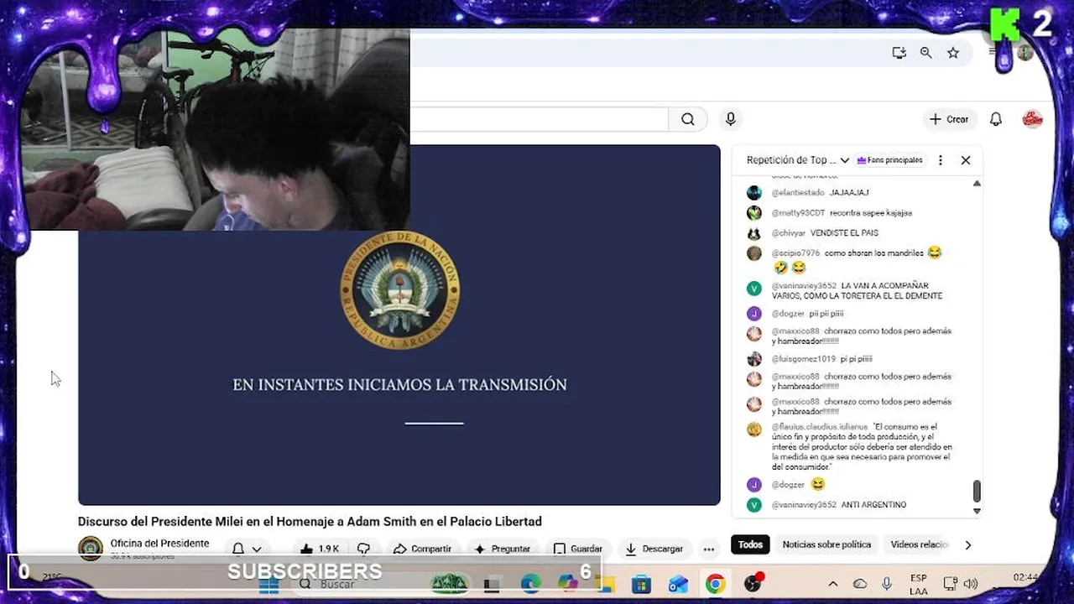This screenshot has width=1074, height=604.
Task: Click the video title about Milei's speech
Action: tap(310, 521)
